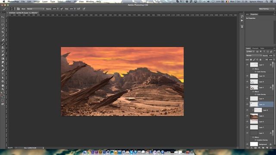Switch to the Paths tab
This screenshot has height=155, width=276.
tap(262, 48)
